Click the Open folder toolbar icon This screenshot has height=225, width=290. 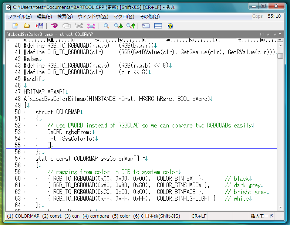(27, 26)
